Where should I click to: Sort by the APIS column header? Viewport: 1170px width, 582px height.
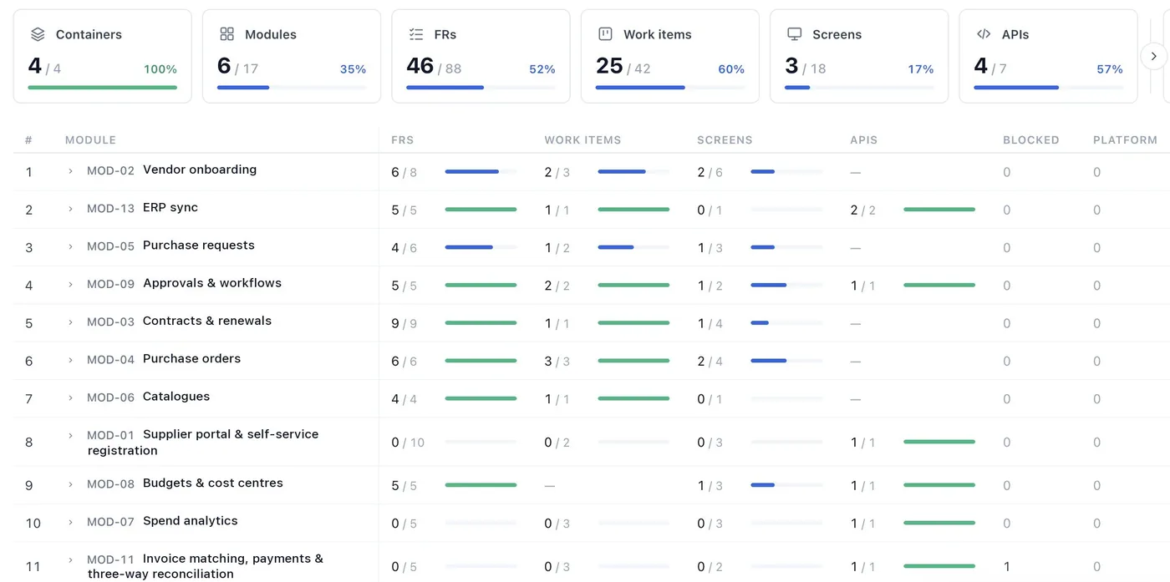click(863, 140)
